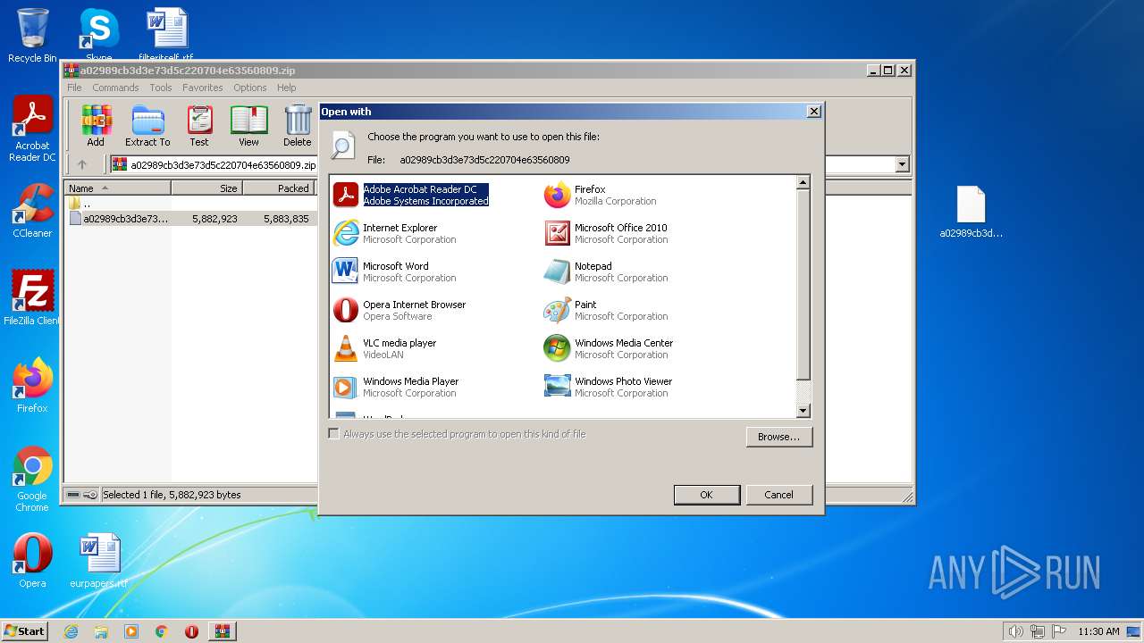
Task: Open the Favorites menu
Action: click(203, 88)
